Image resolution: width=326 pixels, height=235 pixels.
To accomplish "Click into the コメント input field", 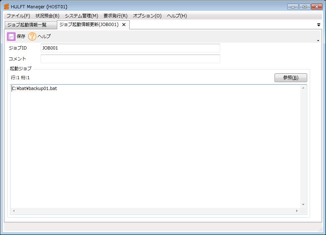I will point(130,59).
